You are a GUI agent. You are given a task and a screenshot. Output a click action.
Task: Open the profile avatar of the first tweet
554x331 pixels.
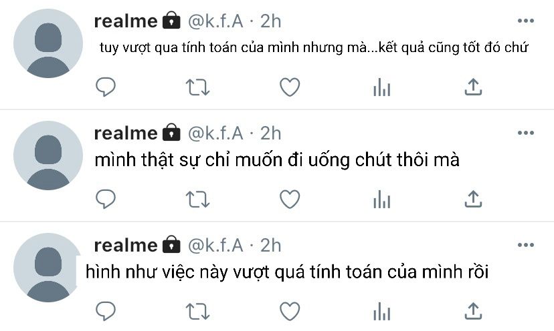point(48,43)
